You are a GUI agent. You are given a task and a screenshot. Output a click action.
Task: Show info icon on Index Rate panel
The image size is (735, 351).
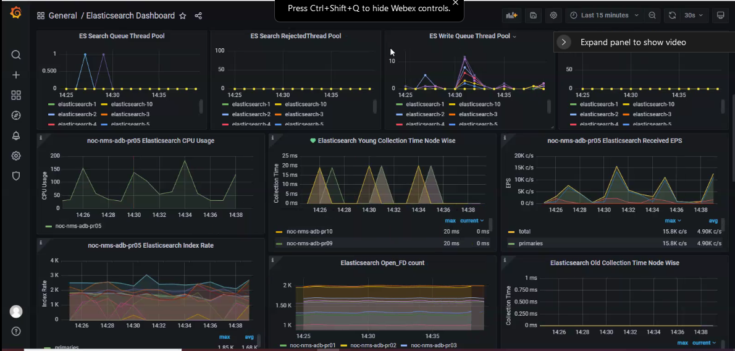coord(41,243)
